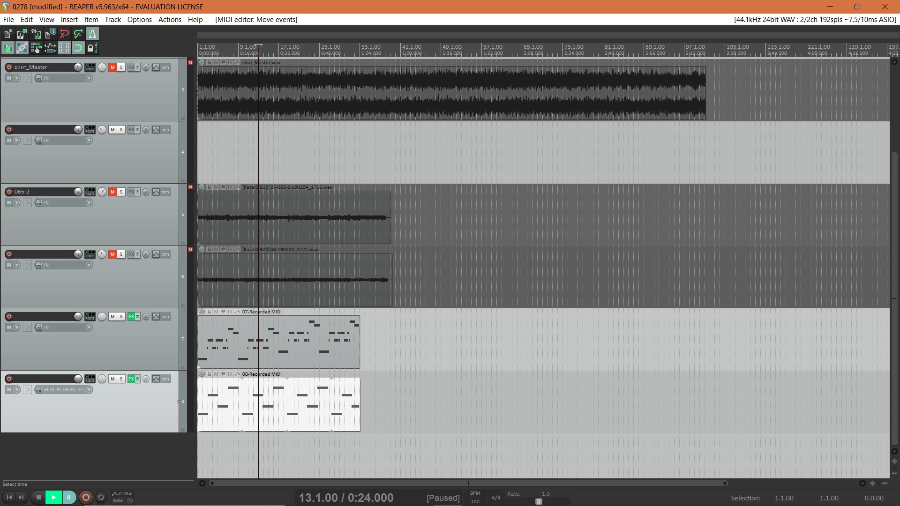Toggle the metronome icon
Screen dimensions: 900x506
92,34
